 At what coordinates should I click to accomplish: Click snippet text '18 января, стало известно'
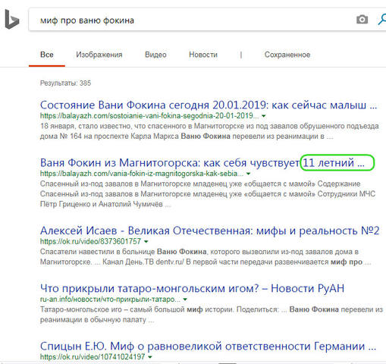[86, 126]
